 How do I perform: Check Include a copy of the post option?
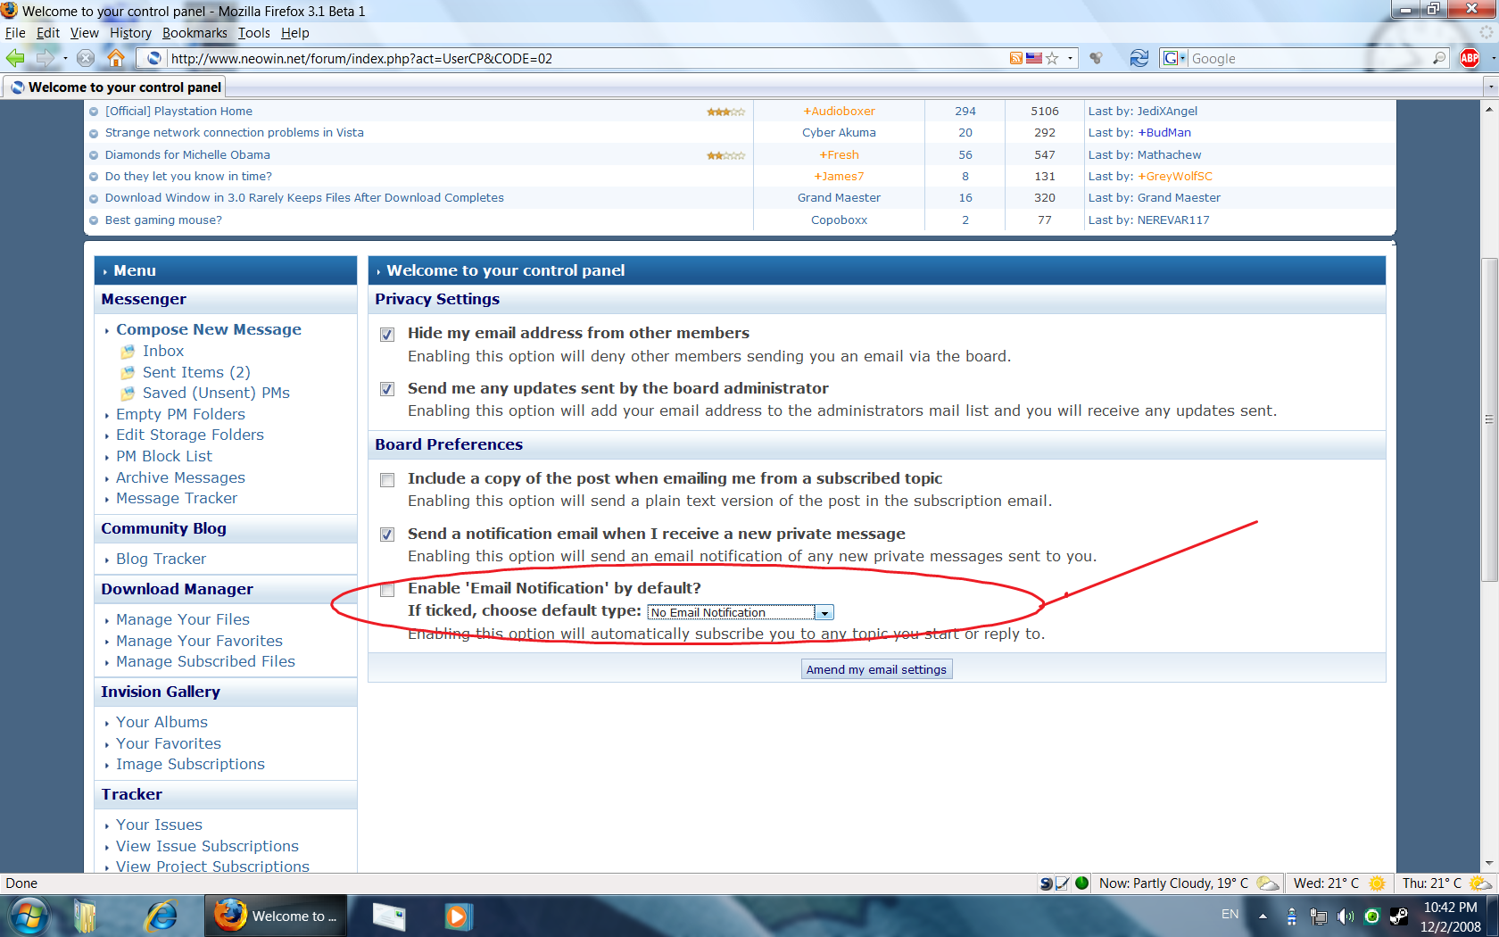click(x=387, y=480)
